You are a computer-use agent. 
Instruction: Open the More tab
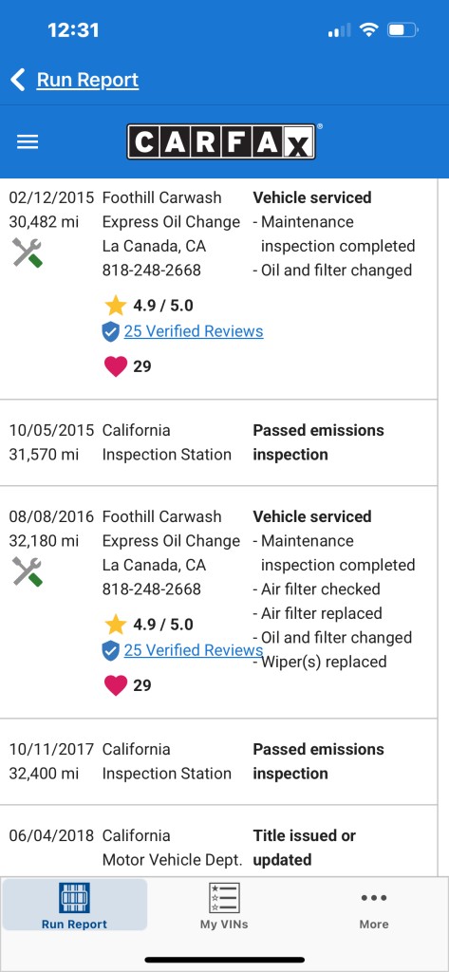pos(374,906)
